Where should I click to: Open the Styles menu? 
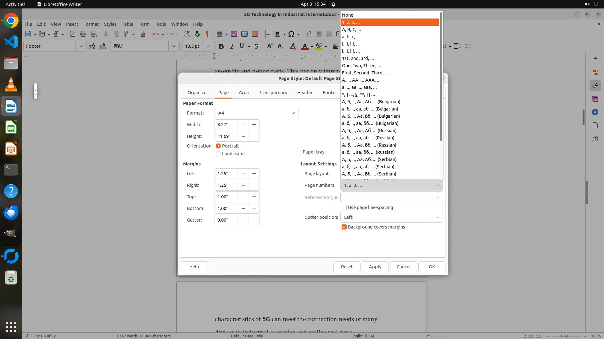[110, 24]
